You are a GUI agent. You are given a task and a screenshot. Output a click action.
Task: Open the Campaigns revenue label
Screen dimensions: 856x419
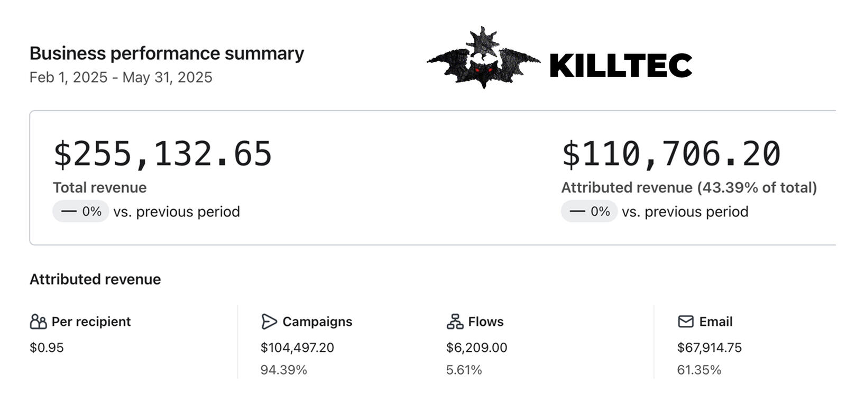pos(317,322)
